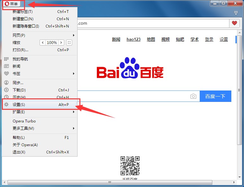Click the horizontal scrollbar thumb
Viewport: 244px width, 187px height.
point(110,182)
